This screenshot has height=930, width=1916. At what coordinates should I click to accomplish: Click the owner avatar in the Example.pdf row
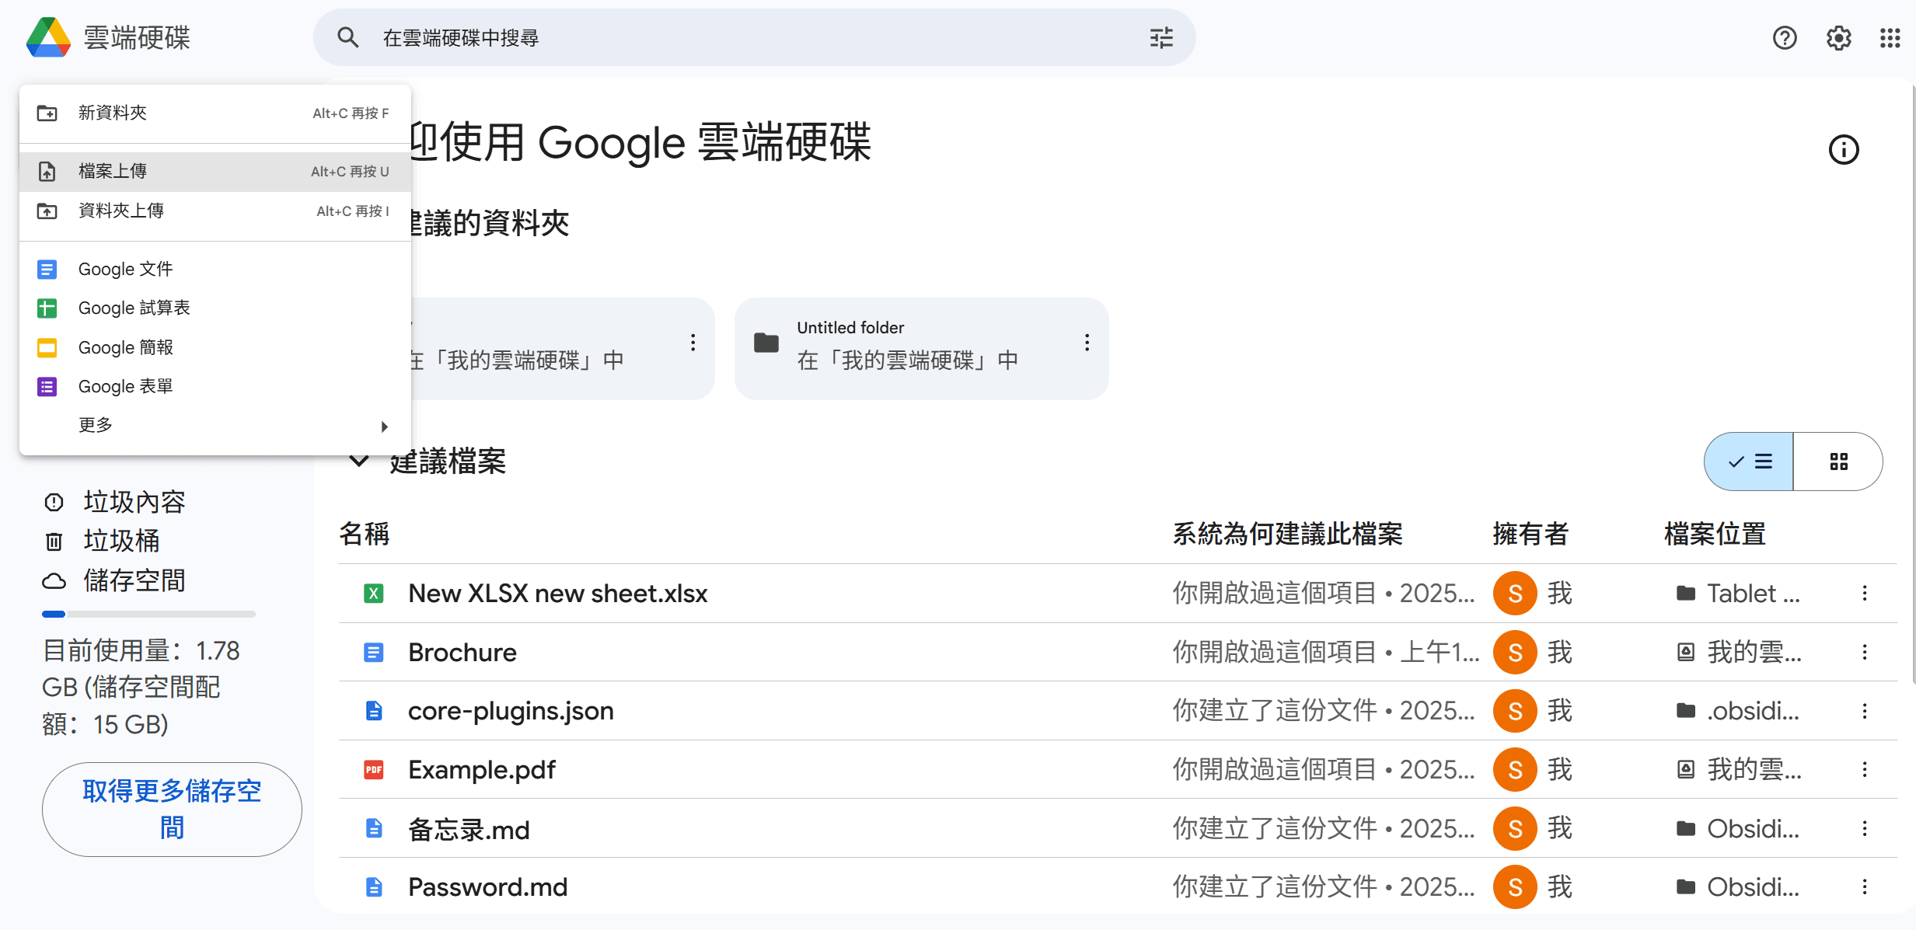[x=1515, y=770]
